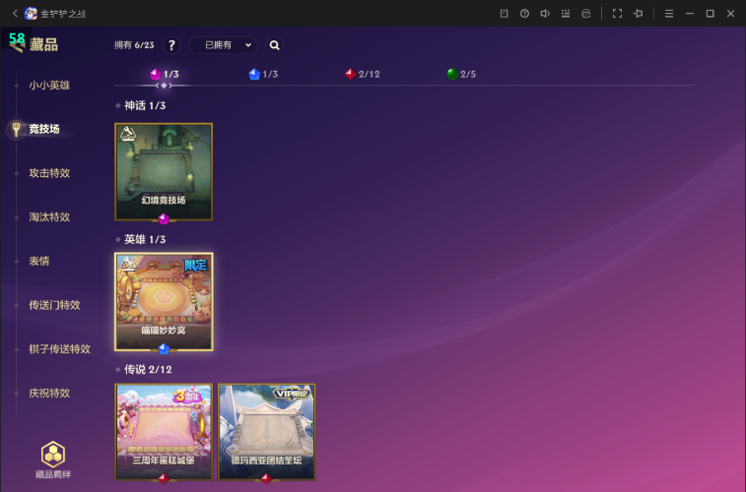Open 小小英雄 category

[x=49, y=86]
